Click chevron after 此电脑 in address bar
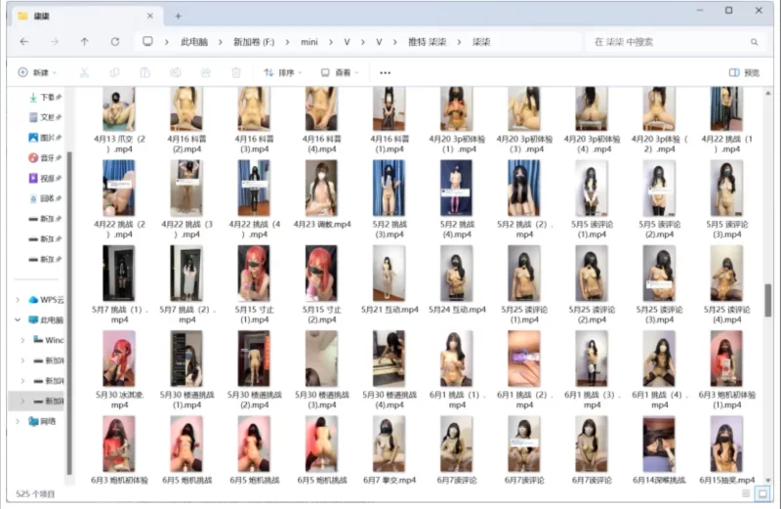Image resolution: width=781 pixels, height=509 pixels. pos(221,42)
